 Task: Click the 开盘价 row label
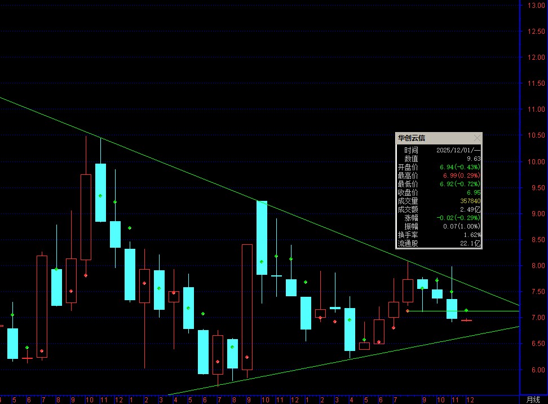pyautogui.click(x=408, y=167)
